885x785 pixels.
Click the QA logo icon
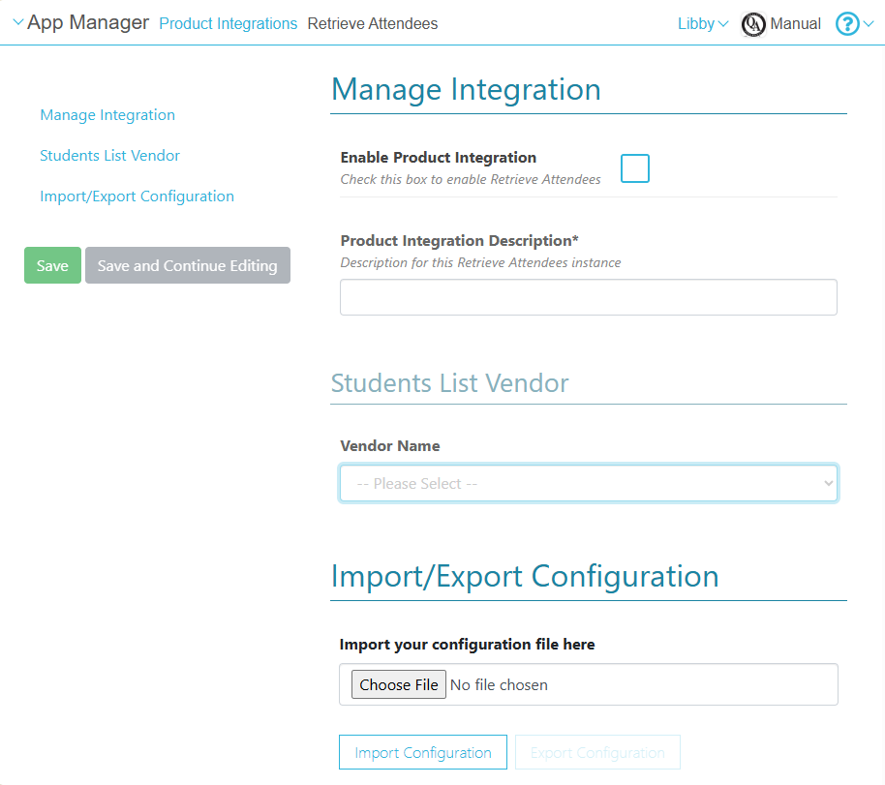coord(753,24)
